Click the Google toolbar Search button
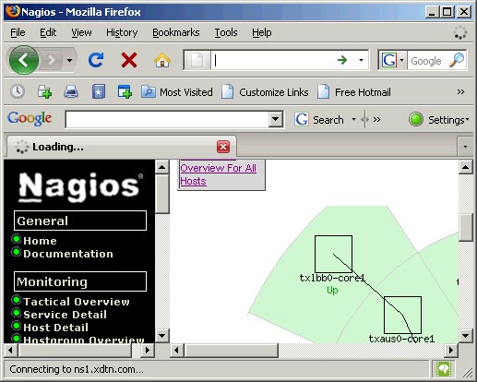The image size is (477, 382). point(319,119)
